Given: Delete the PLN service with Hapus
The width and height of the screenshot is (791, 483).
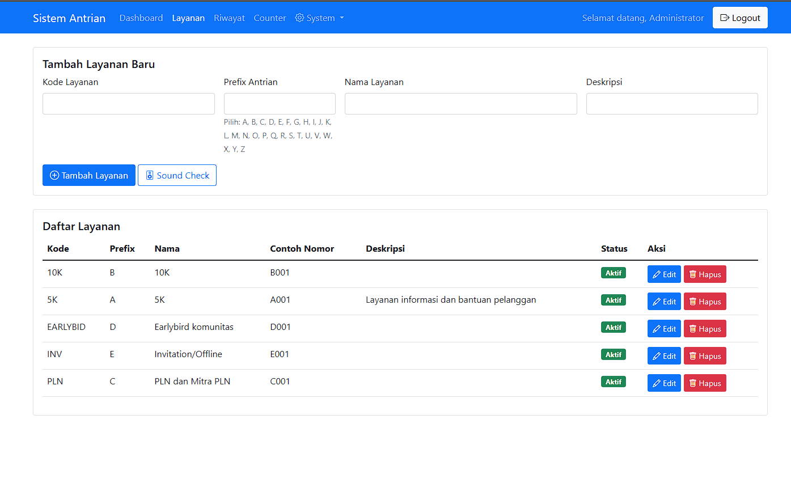Looking at the screenshot, I should [704, 383].
